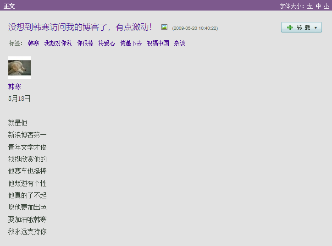Click the small picture icon beside the title

point(164,27)
